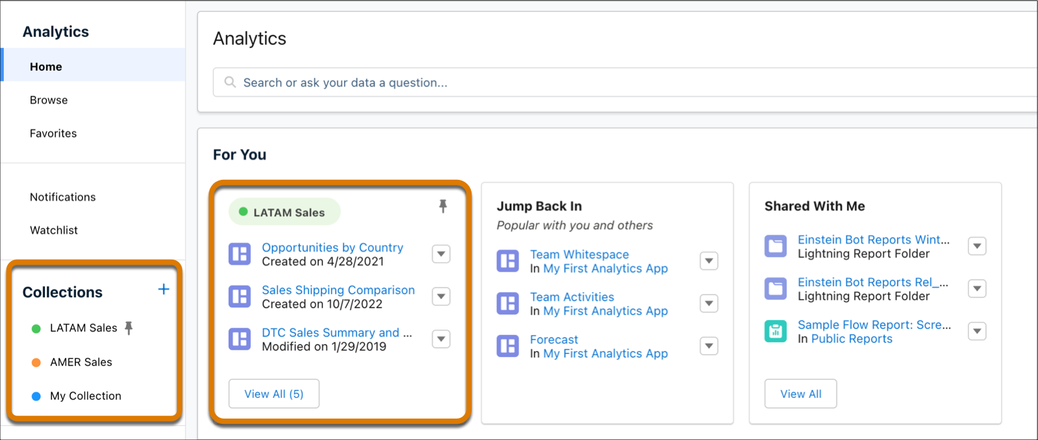Open dropdown for DTC Sales Summary

441,339
